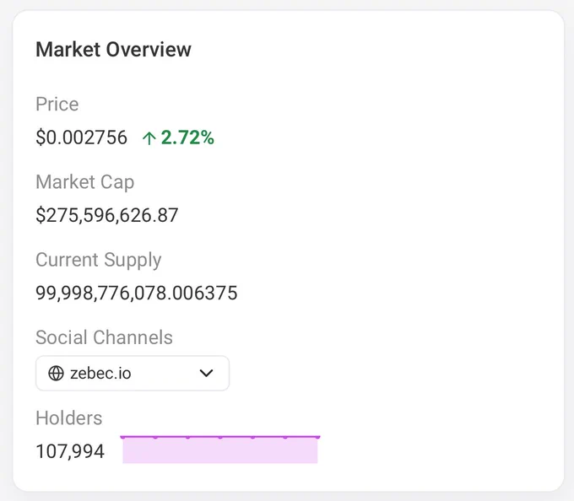Click the purple Holders sparkline chart

point(220,450)
